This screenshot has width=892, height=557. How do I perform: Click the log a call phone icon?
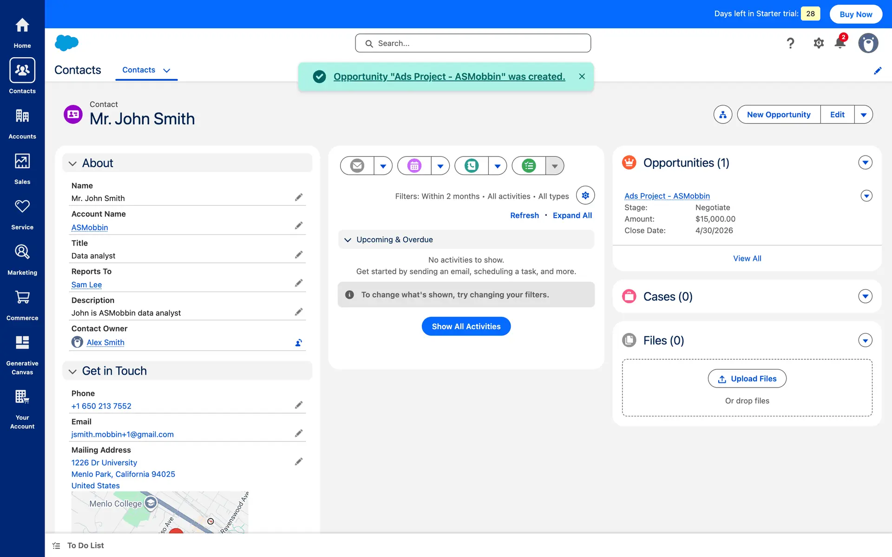[471, 166]
